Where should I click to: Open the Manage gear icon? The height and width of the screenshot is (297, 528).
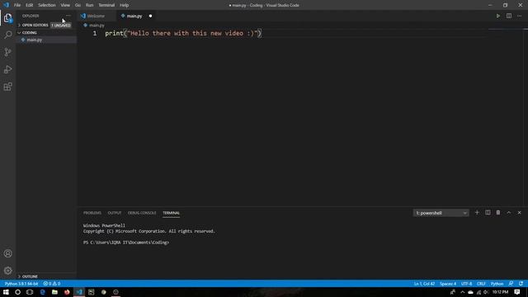coord(7,271)
